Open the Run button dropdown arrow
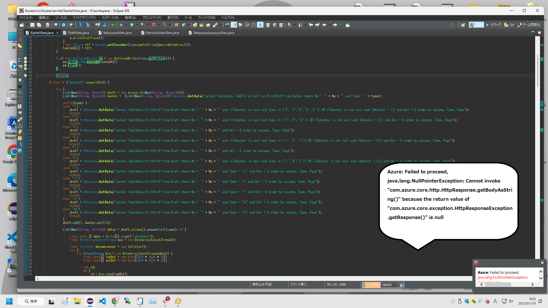 [137, 25]
